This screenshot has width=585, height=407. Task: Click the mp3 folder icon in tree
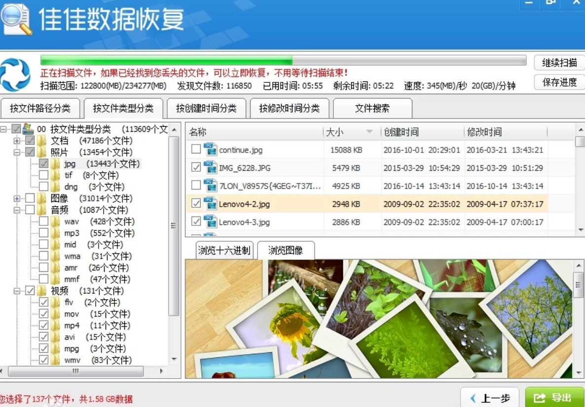pyautogui.click(x=56, y=233)
